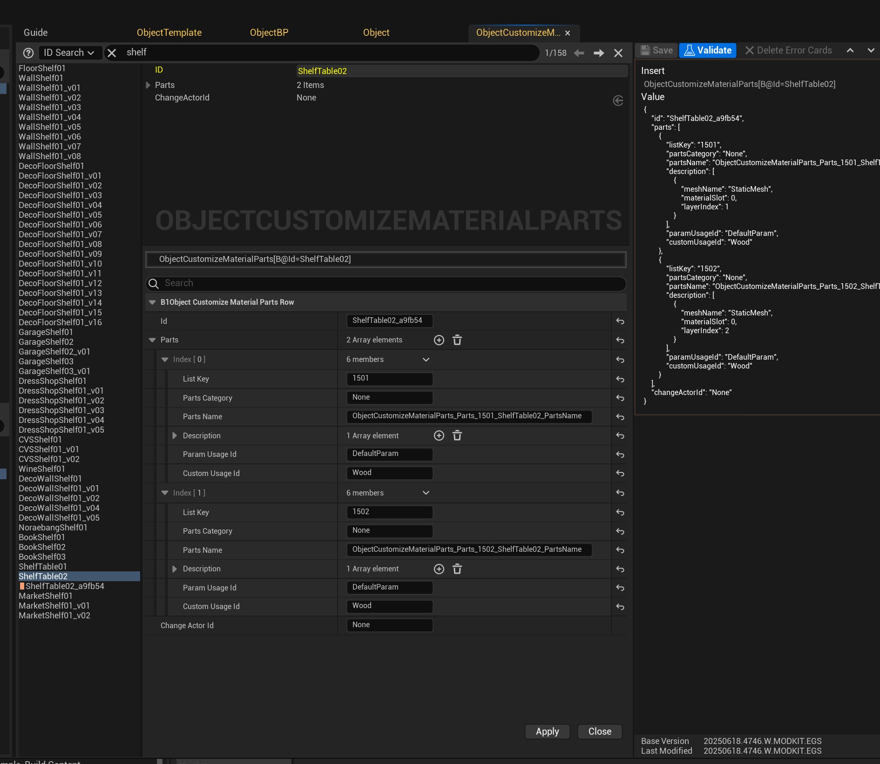Click the Validate button
This screenshot has height=764, width=880.
click(x=708, y=50)
